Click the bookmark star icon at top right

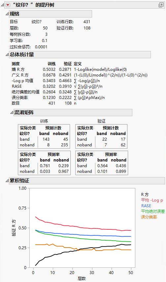pos(161,5)
